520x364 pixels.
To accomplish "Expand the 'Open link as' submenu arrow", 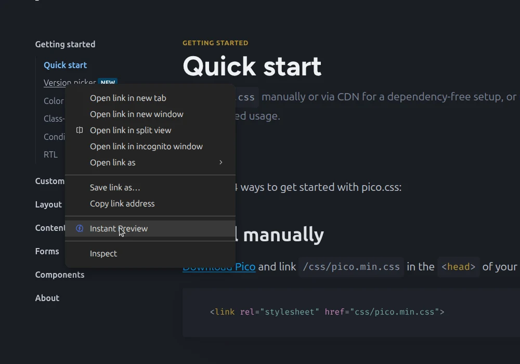I will (221, 162).
